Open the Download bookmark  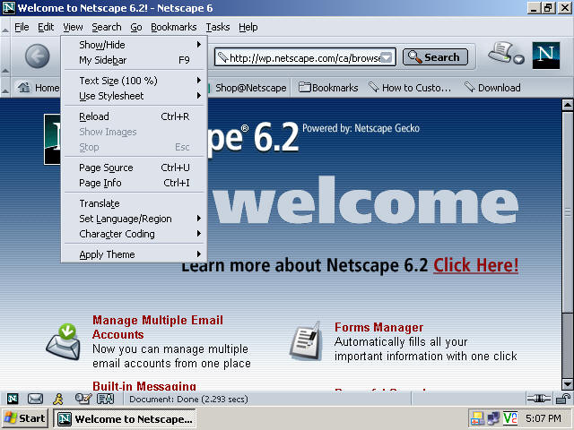(x=492, y=88)
